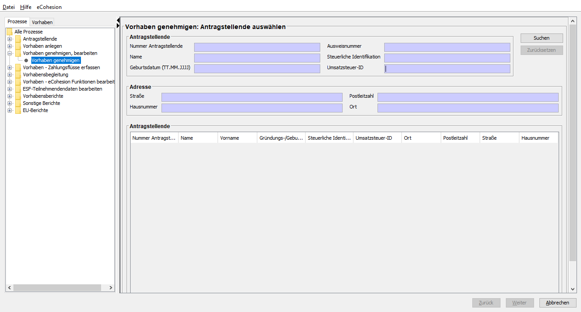The width and height of the screenshot is (581, 312).
Task: Click the Vorhabensberichte folder icon
Action: coord(18,96)
